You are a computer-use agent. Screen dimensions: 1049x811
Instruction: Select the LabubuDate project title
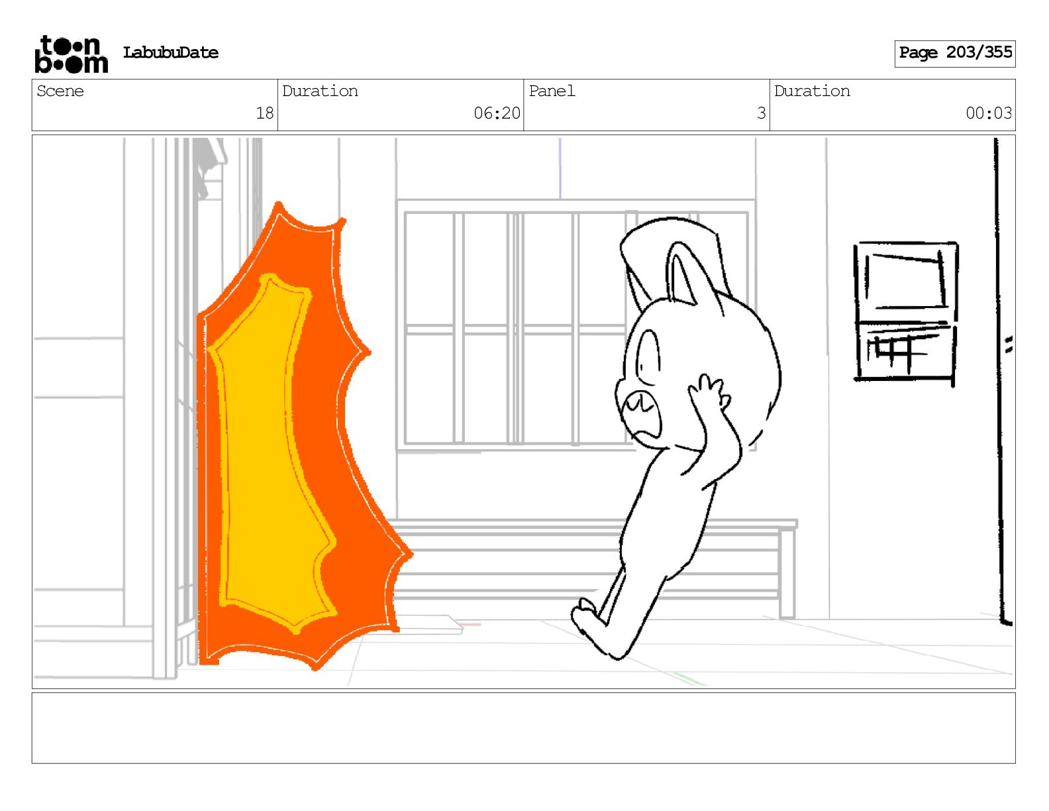click(x=171, y=52)
